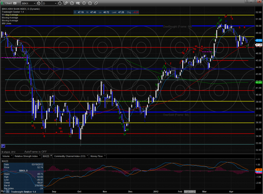Click the symbol settings gear icon
Viewport: 263px width, 194px height.
(x=39, y=3)
